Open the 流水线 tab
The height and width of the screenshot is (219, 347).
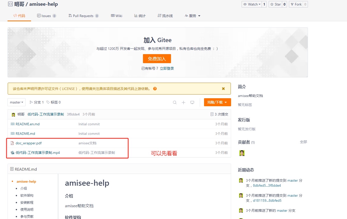165,16
